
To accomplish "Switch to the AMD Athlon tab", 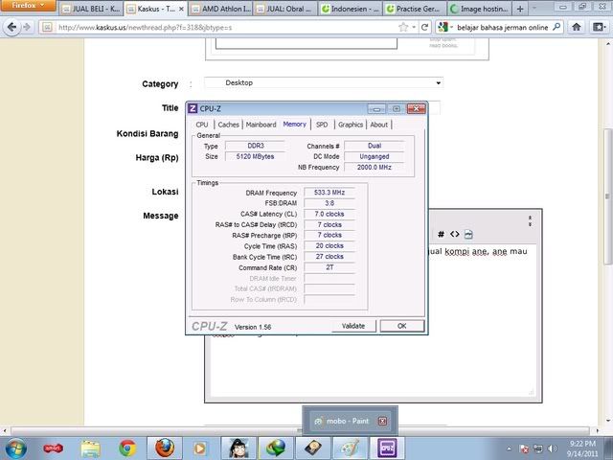I will point(221,9).
